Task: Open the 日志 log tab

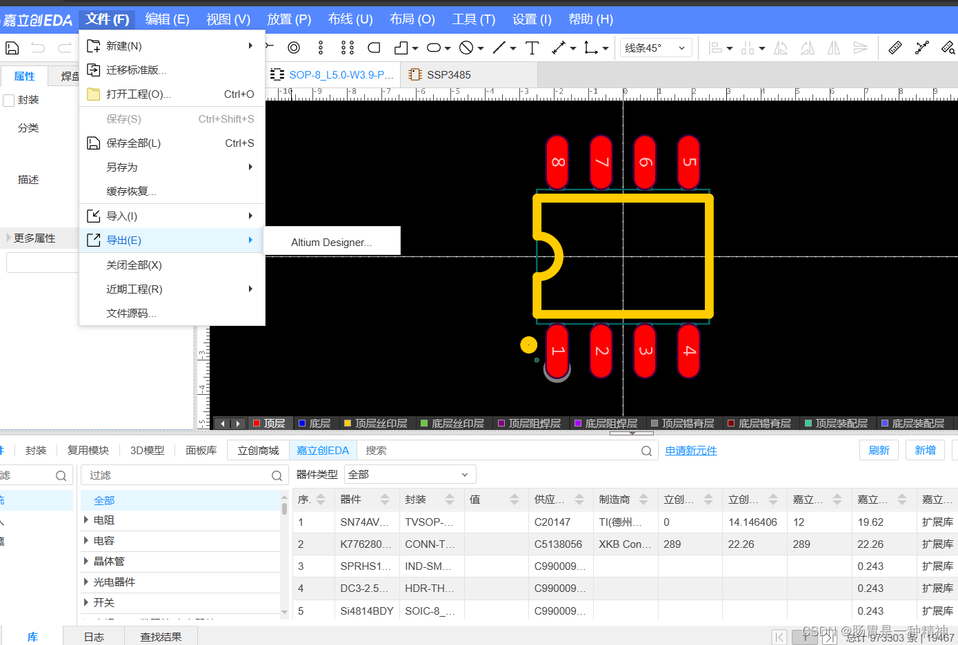Action: coord(94,637)
